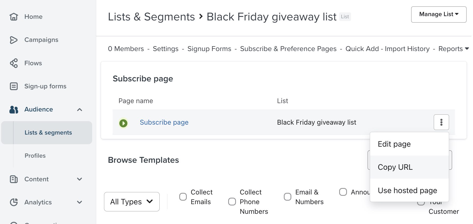Open the All Types dropdown
This screenshot has width=473, height=224.
pos(132,202)
